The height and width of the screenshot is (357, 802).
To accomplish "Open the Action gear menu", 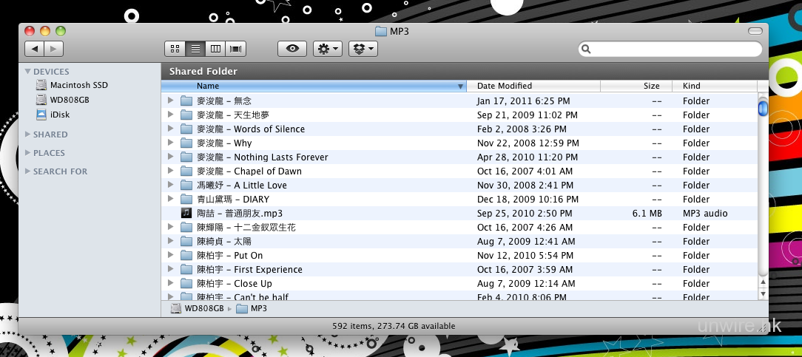I will [327, 49].
